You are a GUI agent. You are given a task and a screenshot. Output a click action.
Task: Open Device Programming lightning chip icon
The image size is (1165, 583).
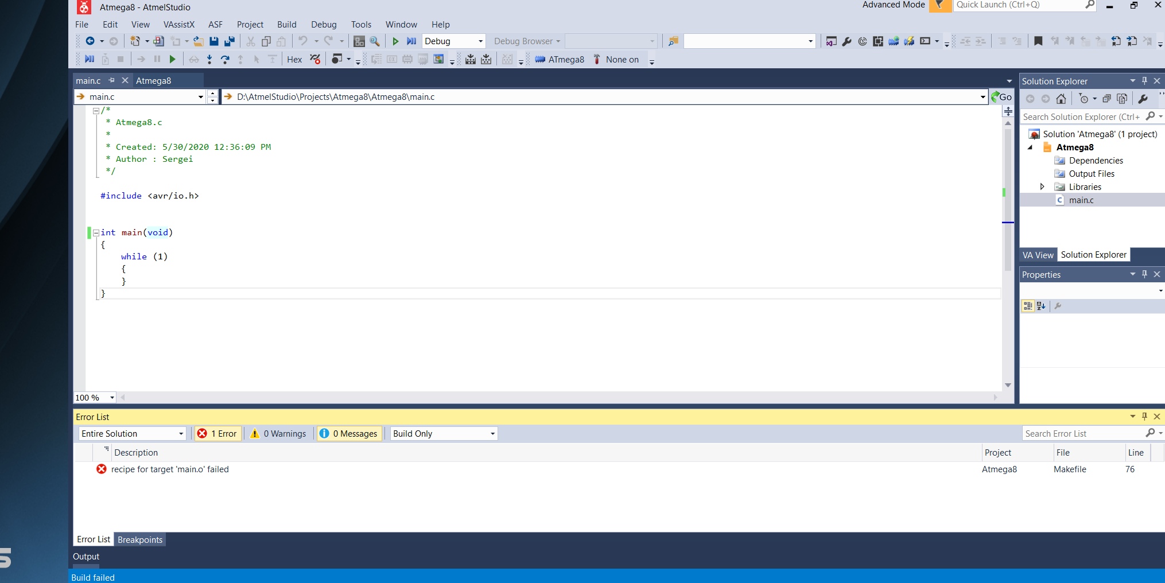(x=909, y=41)
